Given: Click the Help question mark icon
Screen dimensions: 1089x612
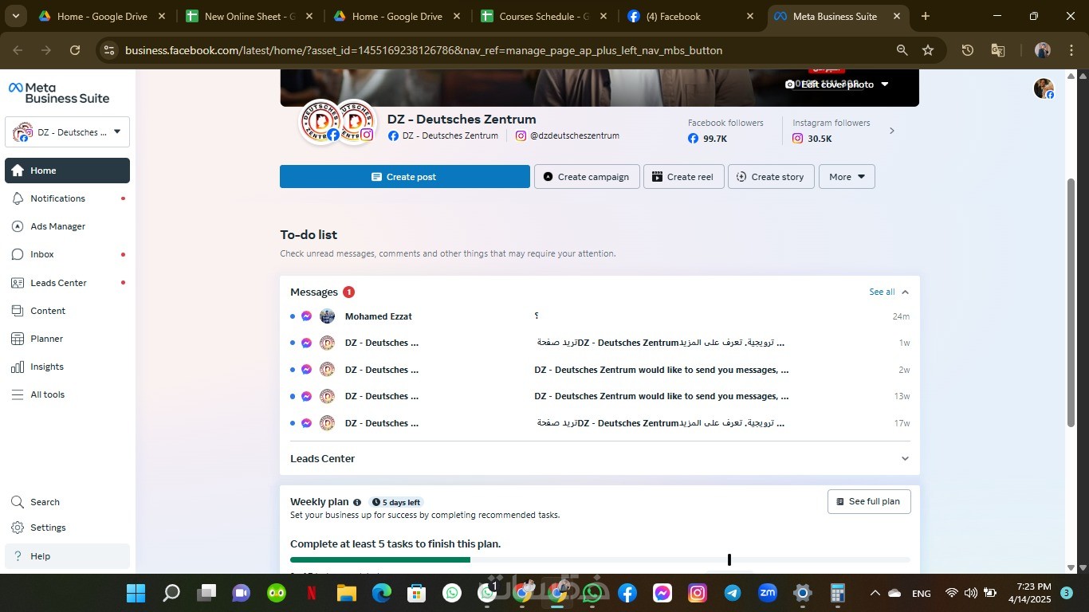Looking at the screenshot, I should coord(18,556).
